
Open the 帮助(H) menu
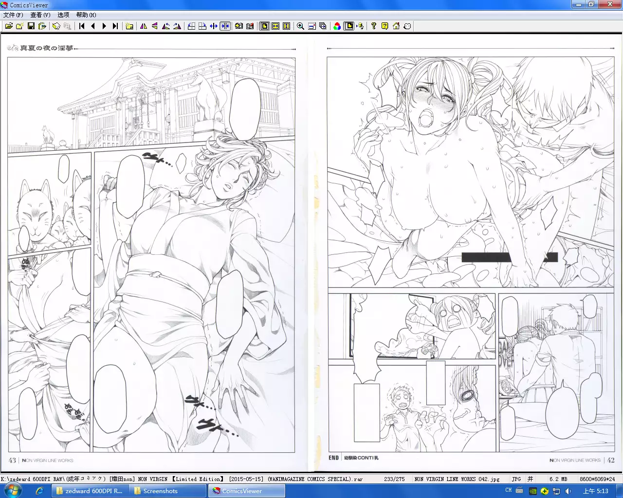tap(86, 15)
